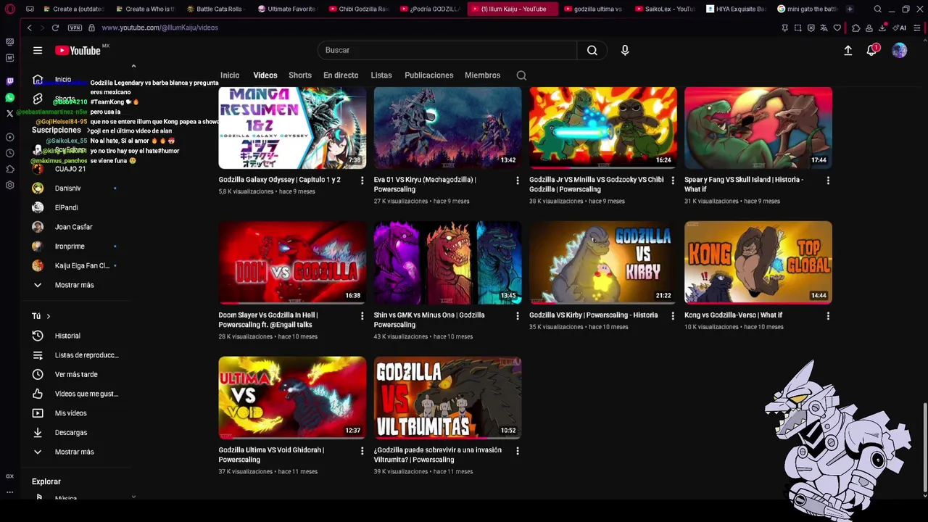928x522 pixels.
Task: Open the Miembros tab
Action: (x=483, y=75)
